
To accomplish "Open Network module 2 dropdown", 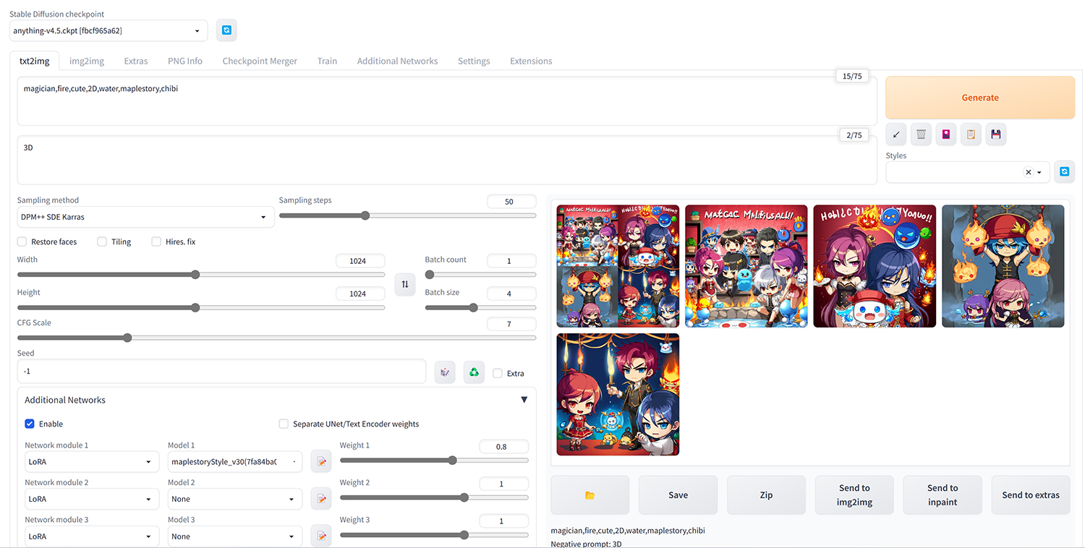I will point(92,499).
